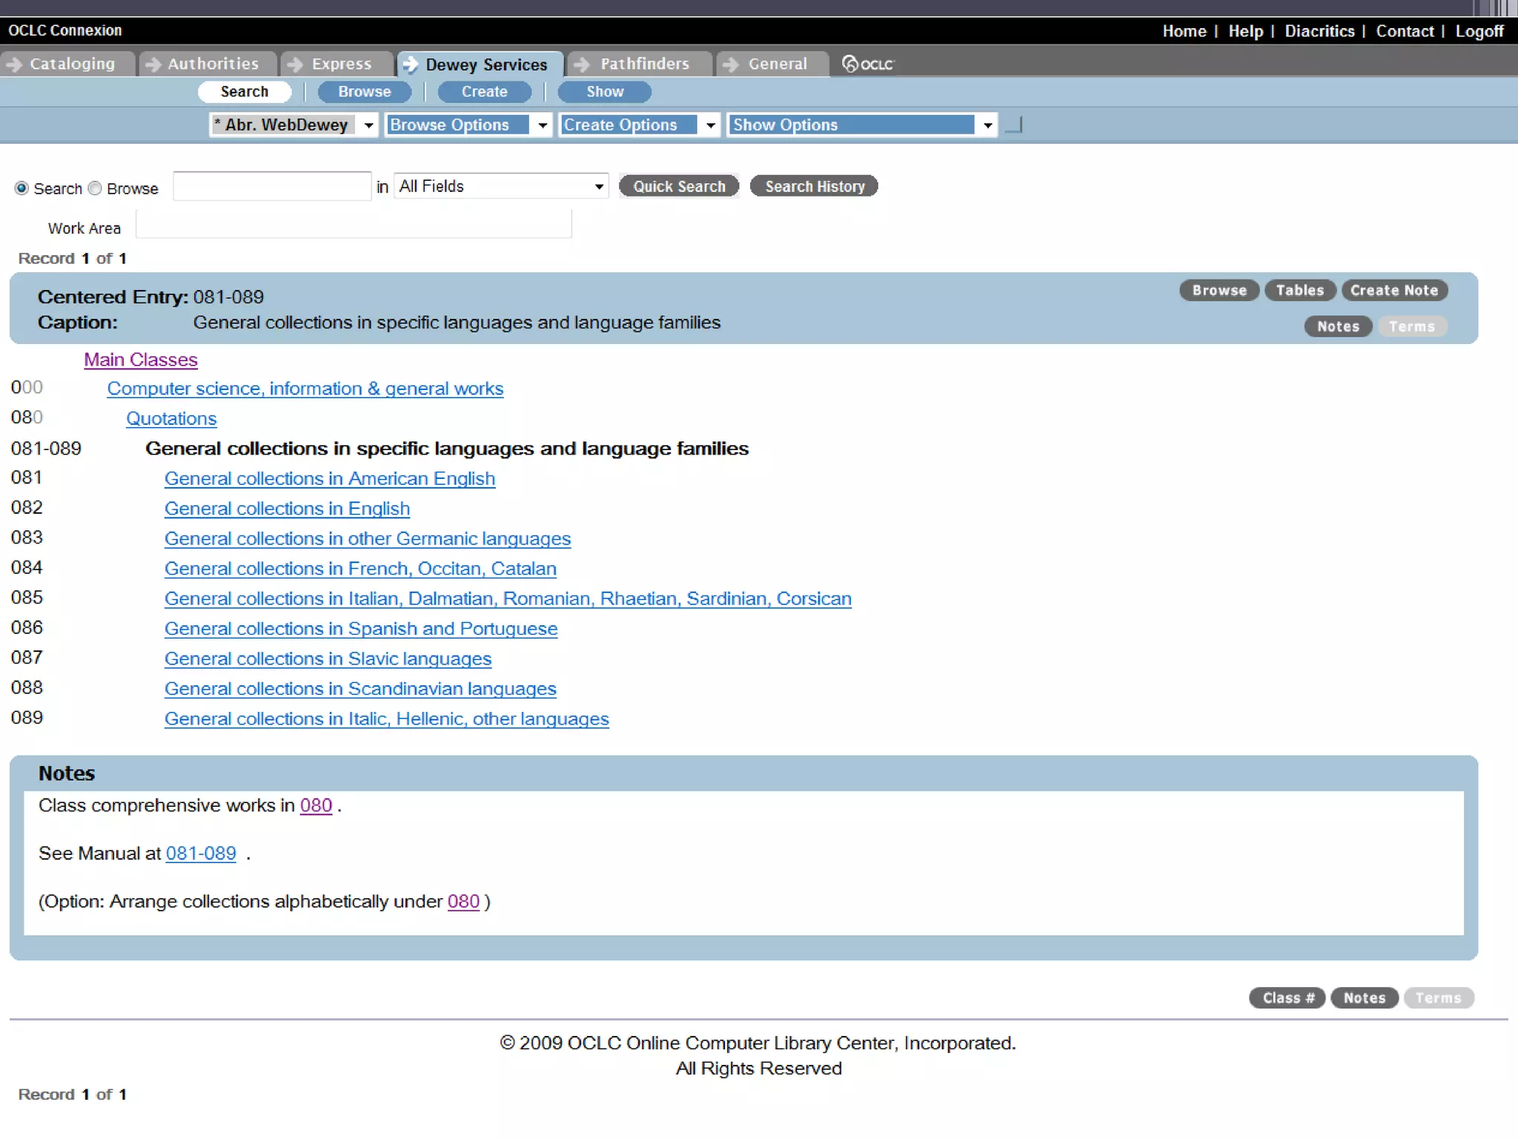Click the Tables button in record header

pos(1299,291)
